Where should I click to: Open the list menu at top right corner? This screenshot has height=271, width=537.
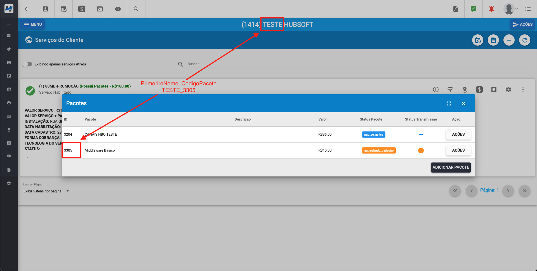coord(528,9)
